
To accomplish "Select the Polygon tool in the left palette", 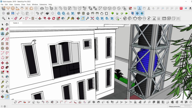I will (x=7, y=48).
